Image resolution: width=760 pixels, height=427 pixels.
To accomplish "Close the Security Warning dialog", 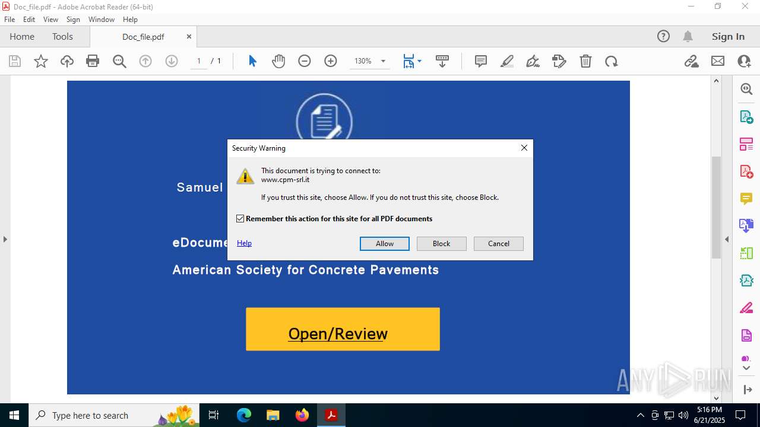I will (524, 148).
